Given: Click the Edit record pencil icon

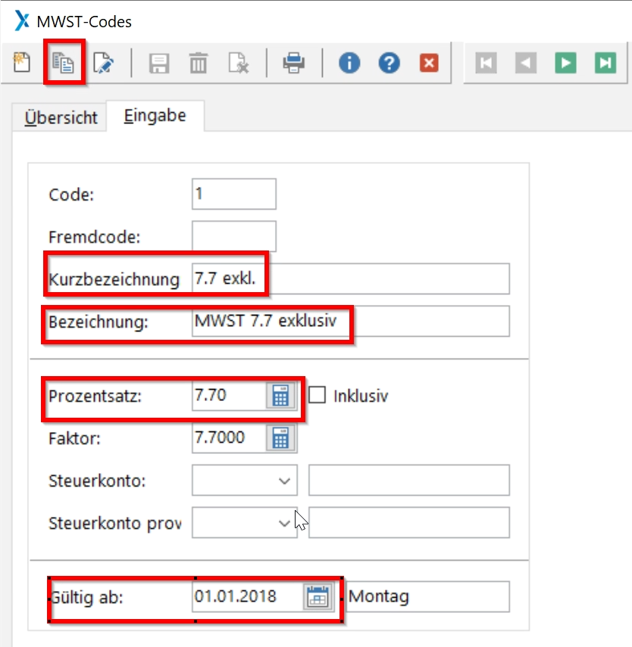Looking at the screenshot, I should (102, 63).
